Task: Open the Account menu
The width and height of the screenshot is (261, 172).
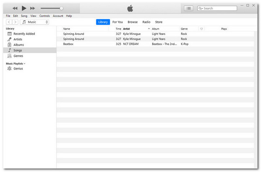Action: [58, 16]
